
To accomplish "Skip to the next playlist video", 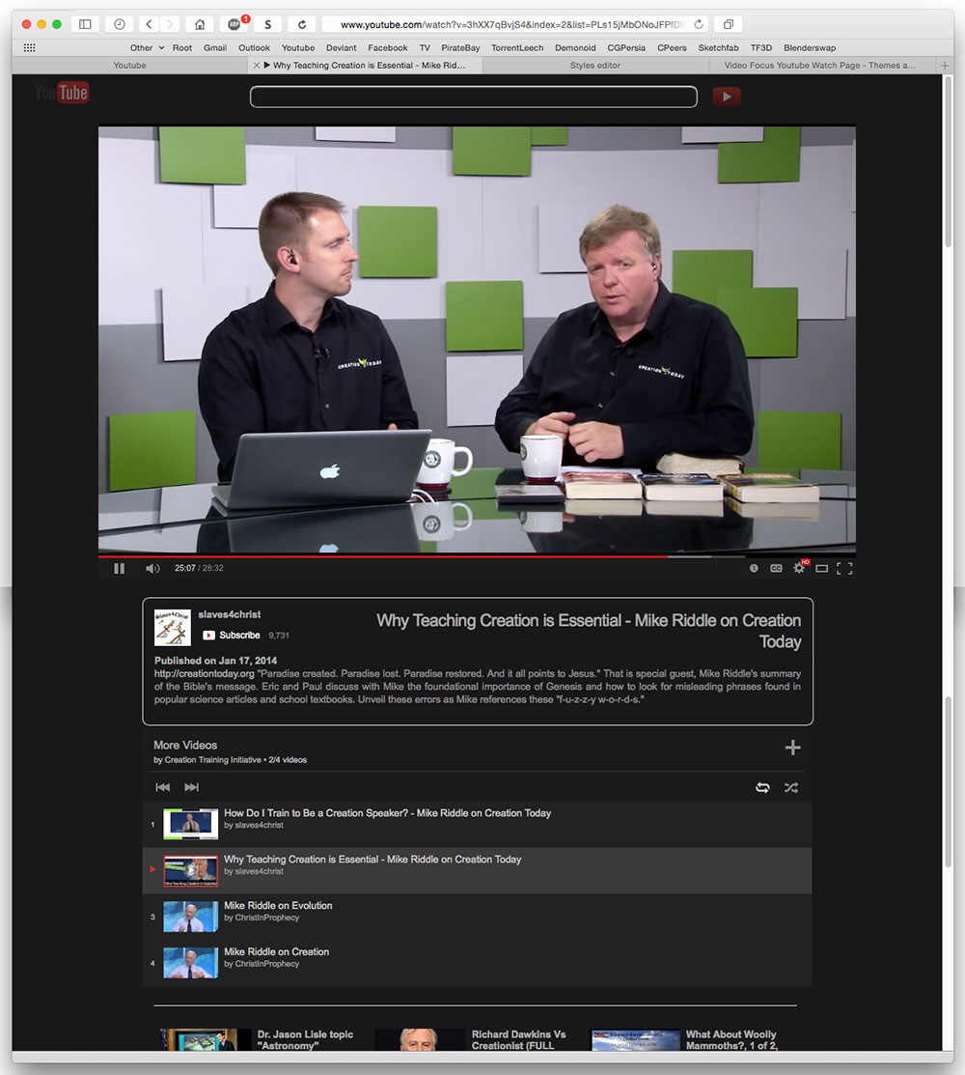I will click(x=191, y=787).
